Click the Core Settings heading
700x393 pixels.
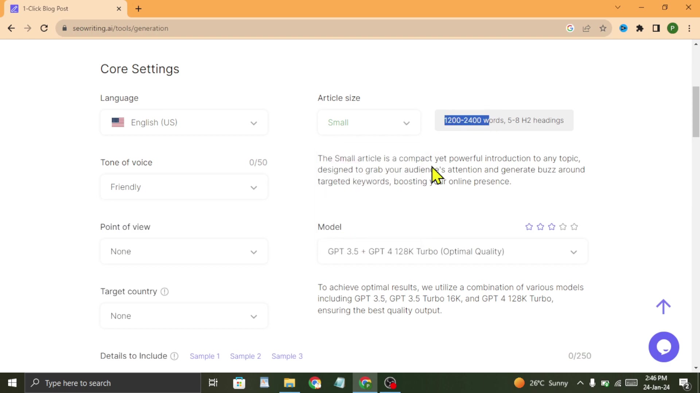pos(140,69)
